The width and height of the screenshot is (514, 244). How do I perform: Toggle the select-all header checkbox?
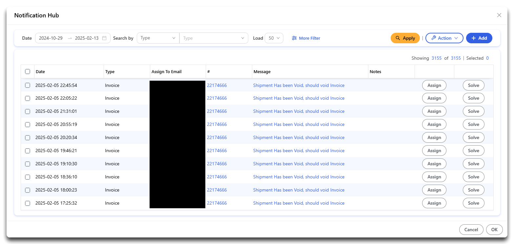[28, 71]
